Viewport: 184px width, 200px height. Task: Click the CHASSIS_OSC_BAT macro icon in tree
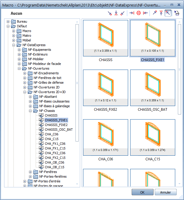[41, 130]
